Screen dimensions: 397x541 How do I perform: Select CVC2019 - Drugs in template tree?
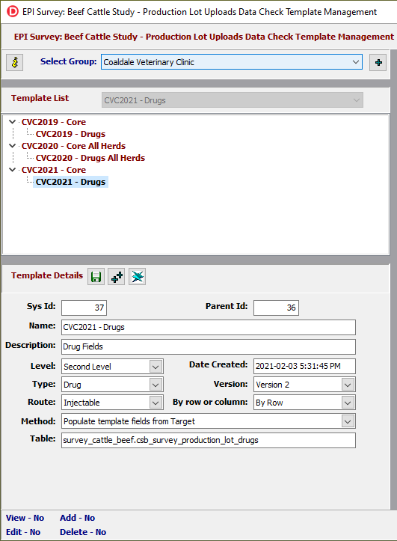click(70, 134)
